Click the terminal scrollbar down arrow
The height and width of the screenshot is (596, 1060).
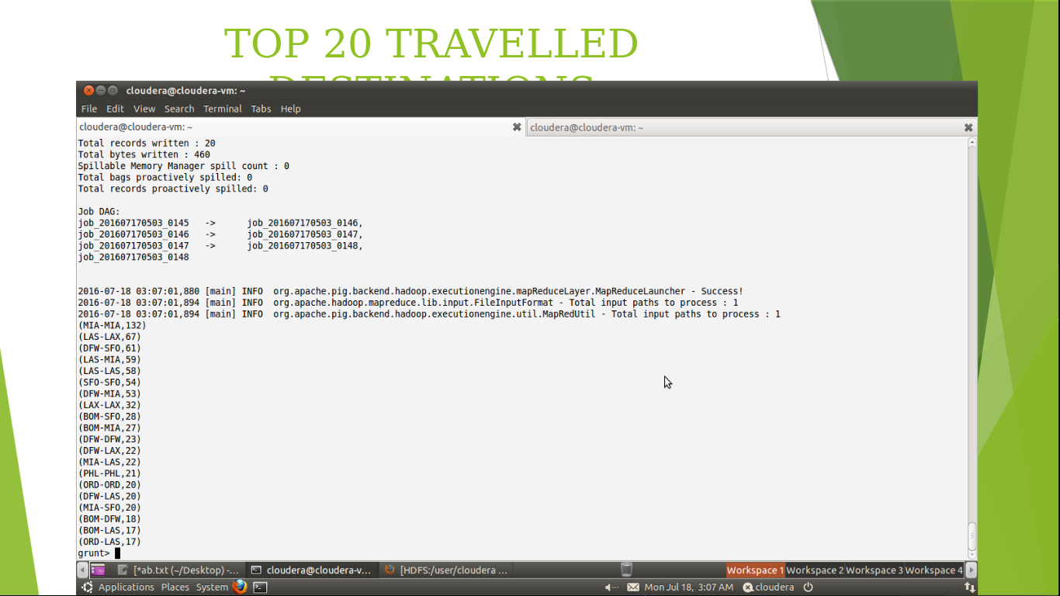[972, 554]
